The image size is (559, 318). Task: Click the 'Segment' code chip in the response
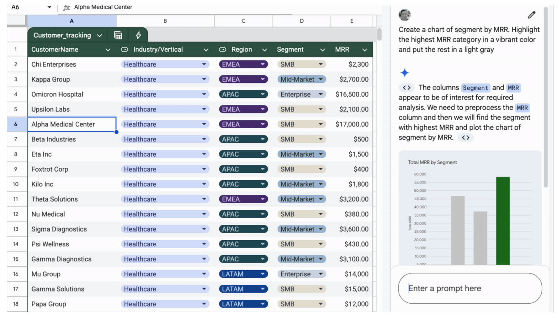point(475,88)
